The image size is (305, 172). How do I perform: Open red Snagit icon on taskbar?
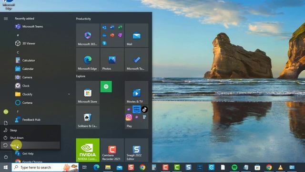(131, 167)
